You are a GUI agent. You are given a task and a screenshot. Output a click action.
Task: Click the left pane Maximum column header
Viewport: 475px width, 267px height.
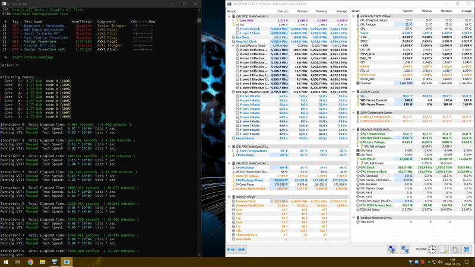[318, 11]
